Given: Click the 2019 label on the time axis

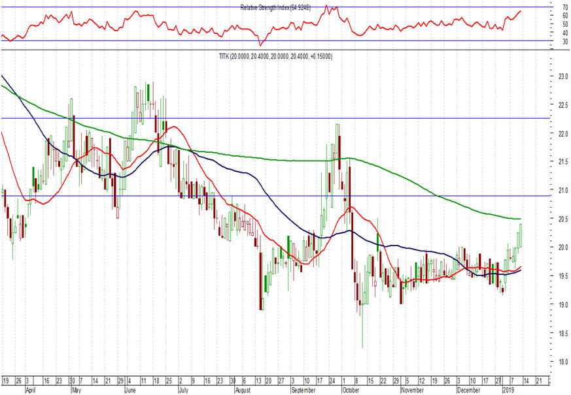Looking at the screenshot, I should pos(508,390).
